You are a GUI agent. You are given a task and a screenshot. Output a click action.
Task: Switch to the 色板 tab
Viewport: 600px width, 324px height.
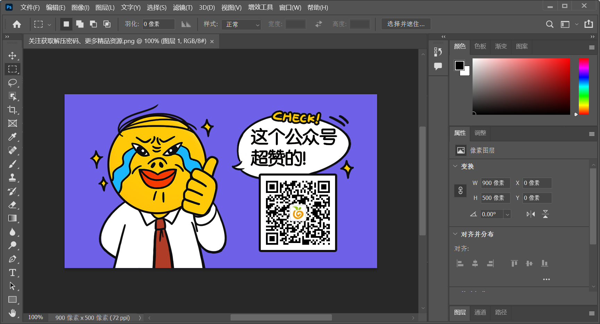[480, 46]
